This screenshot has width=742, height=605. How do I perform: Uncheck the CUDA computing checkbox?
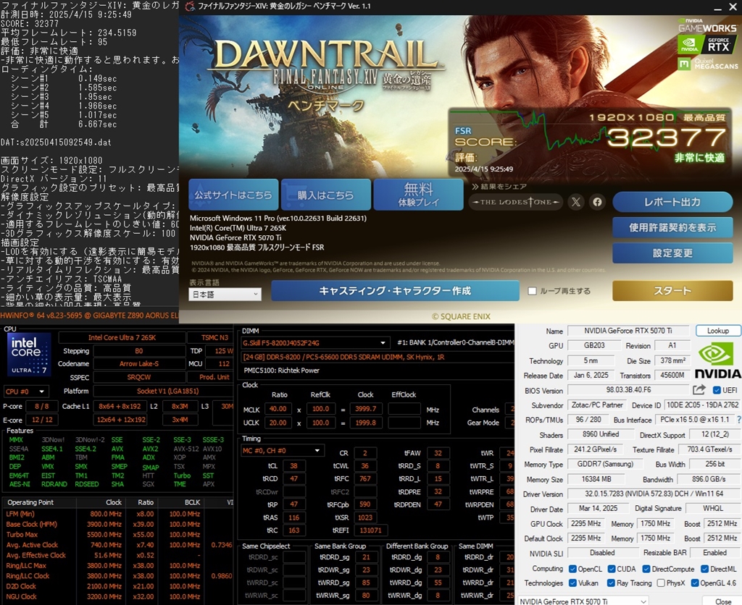[613, 569]
